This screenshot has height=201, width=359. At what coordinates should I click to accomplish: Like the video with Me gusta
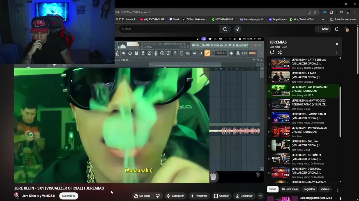(142, 196)
